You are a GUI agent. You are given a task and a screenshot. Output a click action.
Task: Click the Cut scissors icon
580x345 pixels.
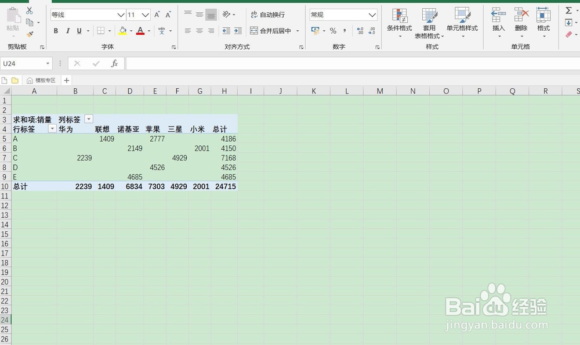[29, 10]
